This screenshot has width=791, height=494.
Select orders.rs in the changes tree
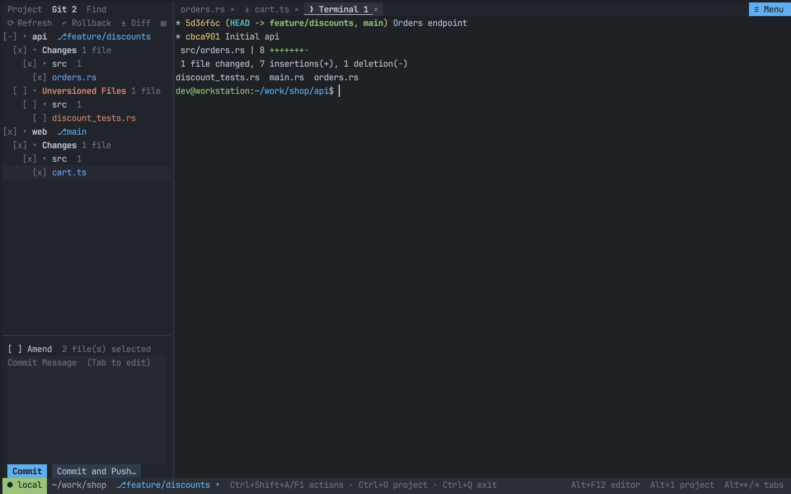[74, 77]
